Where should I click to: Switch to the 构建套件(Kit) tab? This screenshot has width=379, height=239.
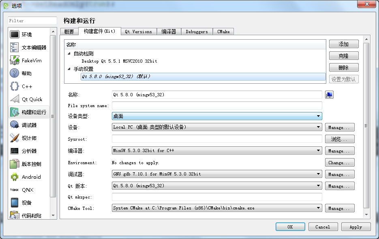pyautogui.click(x=99, y=31)
